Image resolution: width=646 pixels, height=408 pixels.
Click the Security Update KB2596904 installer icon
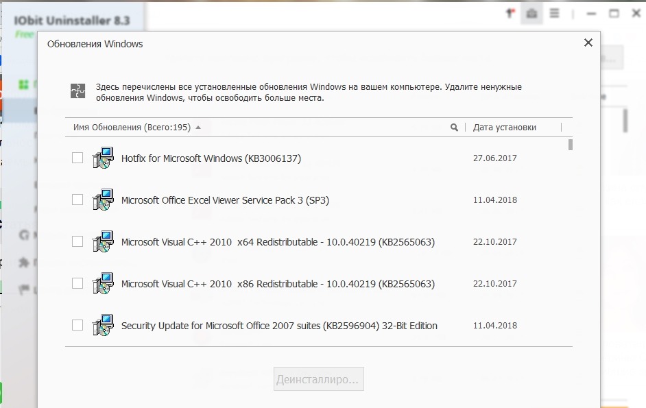(x=103, y=325)
